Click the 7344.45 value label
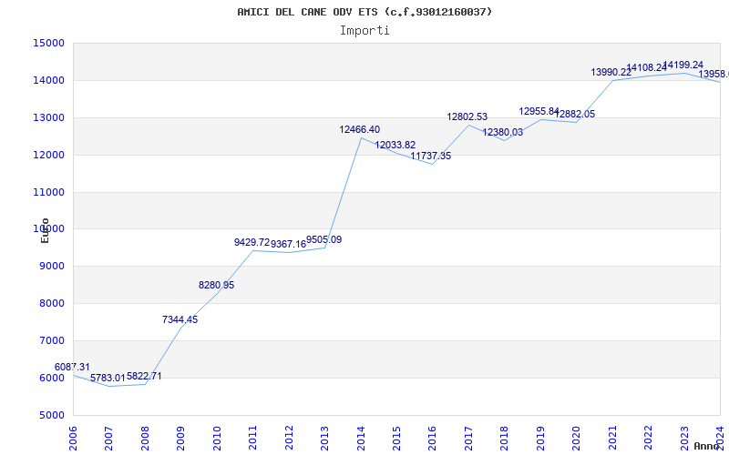 (x=180, y=320)
